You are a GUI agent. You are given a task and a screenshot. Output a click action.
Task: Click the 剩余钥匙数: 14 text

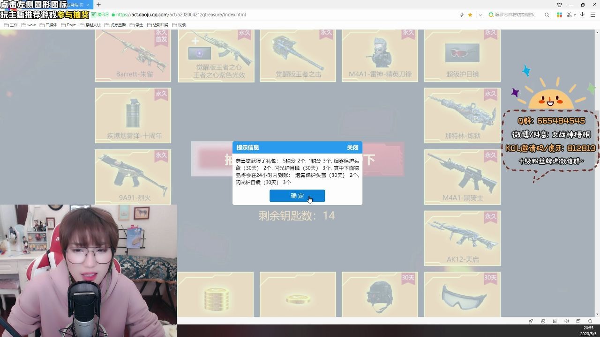point(297,216)
